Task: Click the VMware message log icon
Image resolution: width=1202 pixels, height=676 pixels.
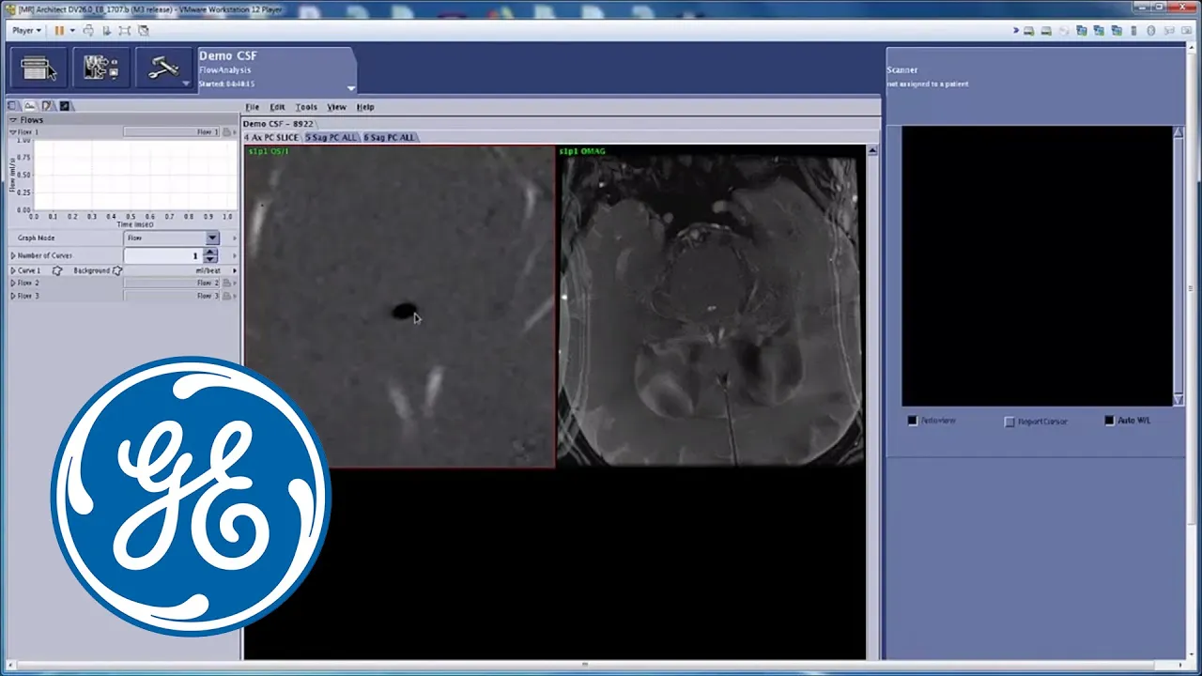Action: click(1187, 31)
